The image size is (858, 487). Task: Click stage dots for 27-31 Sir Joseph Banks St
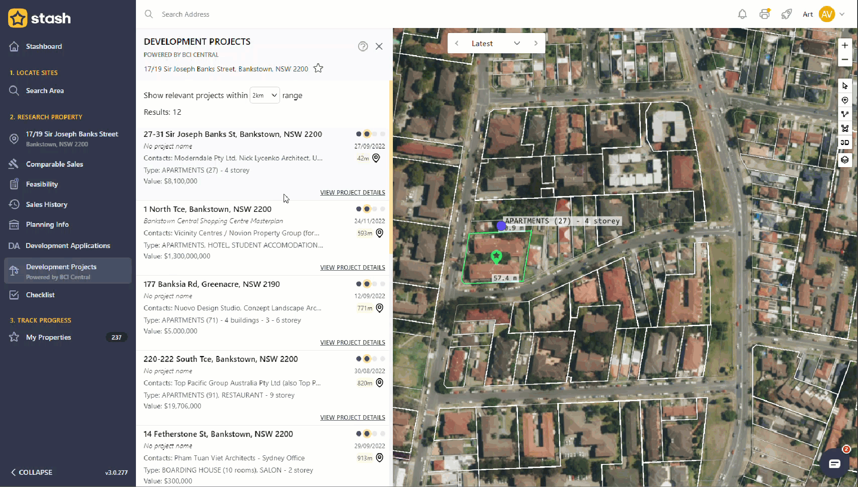point(370,134)
